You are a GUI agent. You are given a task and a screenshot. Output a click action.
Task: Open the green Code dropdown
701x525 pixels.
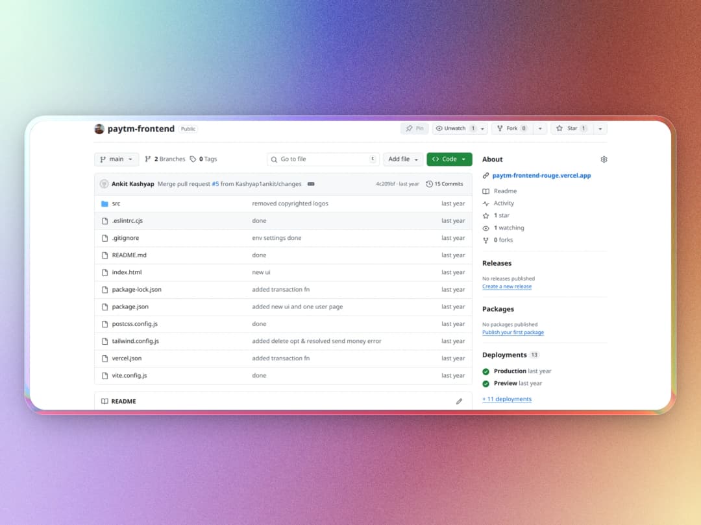(449, 159)
